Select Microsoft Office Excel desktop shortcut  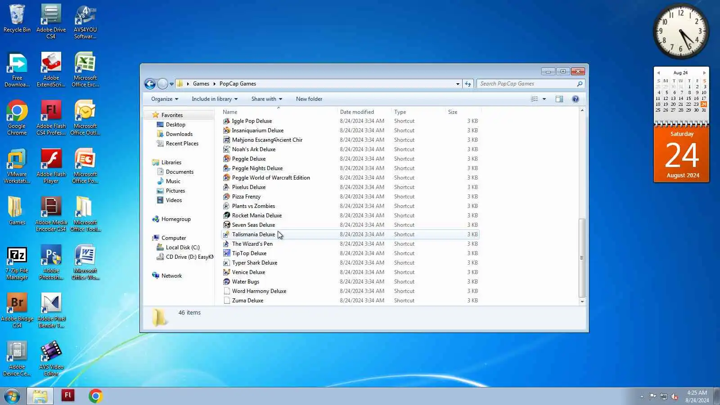click(85, 70)
